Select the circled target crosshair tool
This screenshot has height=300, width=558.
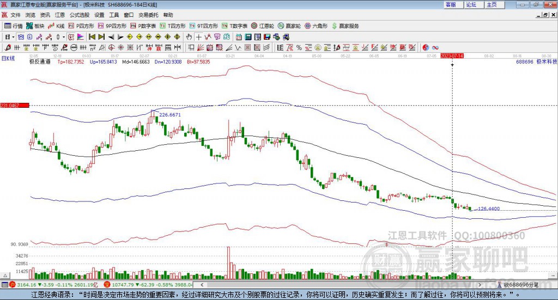tap(111, 47)
